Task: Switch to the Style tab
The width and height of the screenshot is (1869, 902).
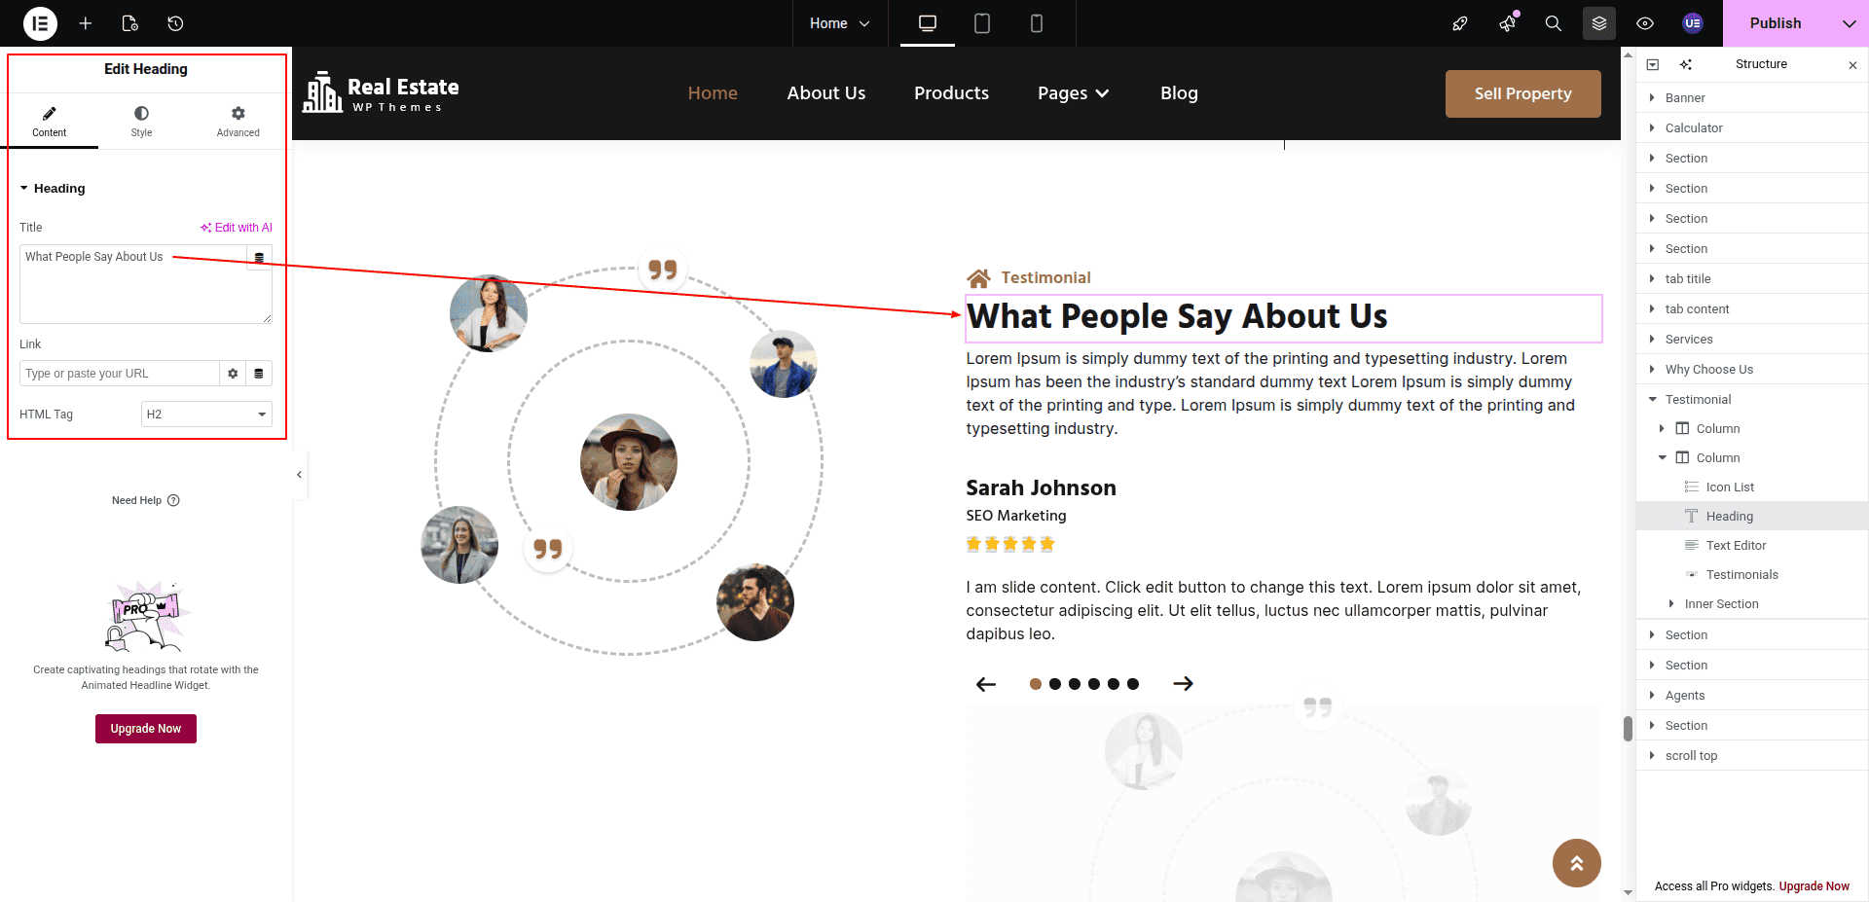Action: (x=141, y=121)
